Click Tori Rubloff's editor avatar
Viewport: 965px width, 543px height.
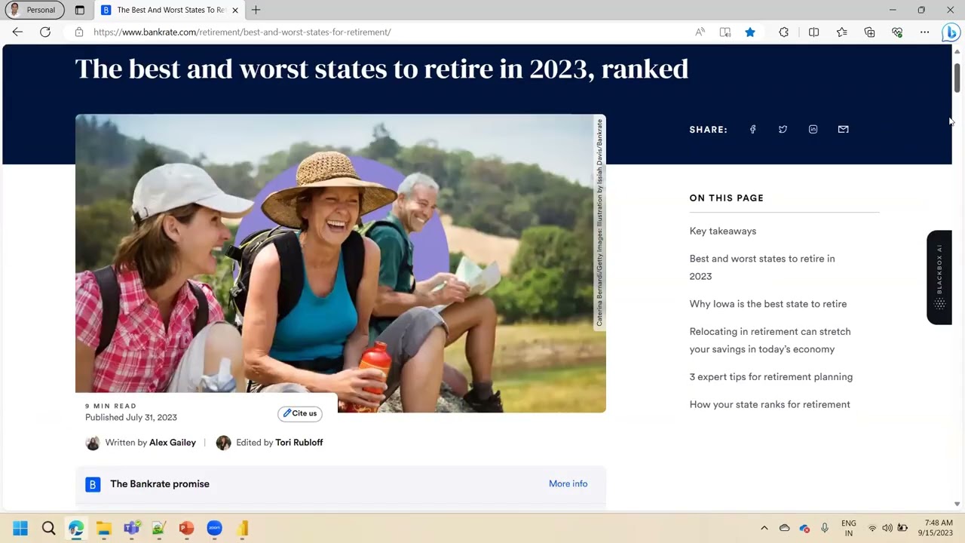click(x=223, y=443)
